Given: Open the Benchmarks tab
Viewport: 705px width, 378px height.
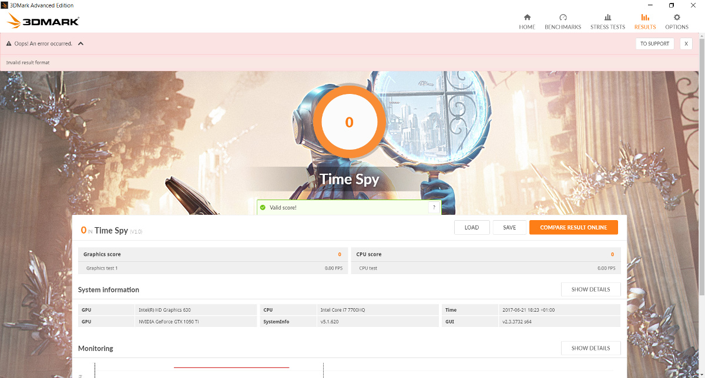Looking at the screenshot, I should (x=563, y=22).
